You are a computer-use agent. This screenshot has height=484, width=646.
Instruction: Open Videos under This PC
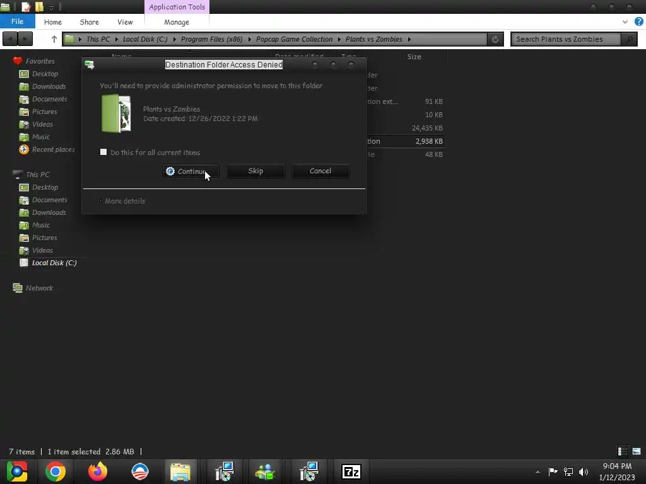click(x=42, y=250)
